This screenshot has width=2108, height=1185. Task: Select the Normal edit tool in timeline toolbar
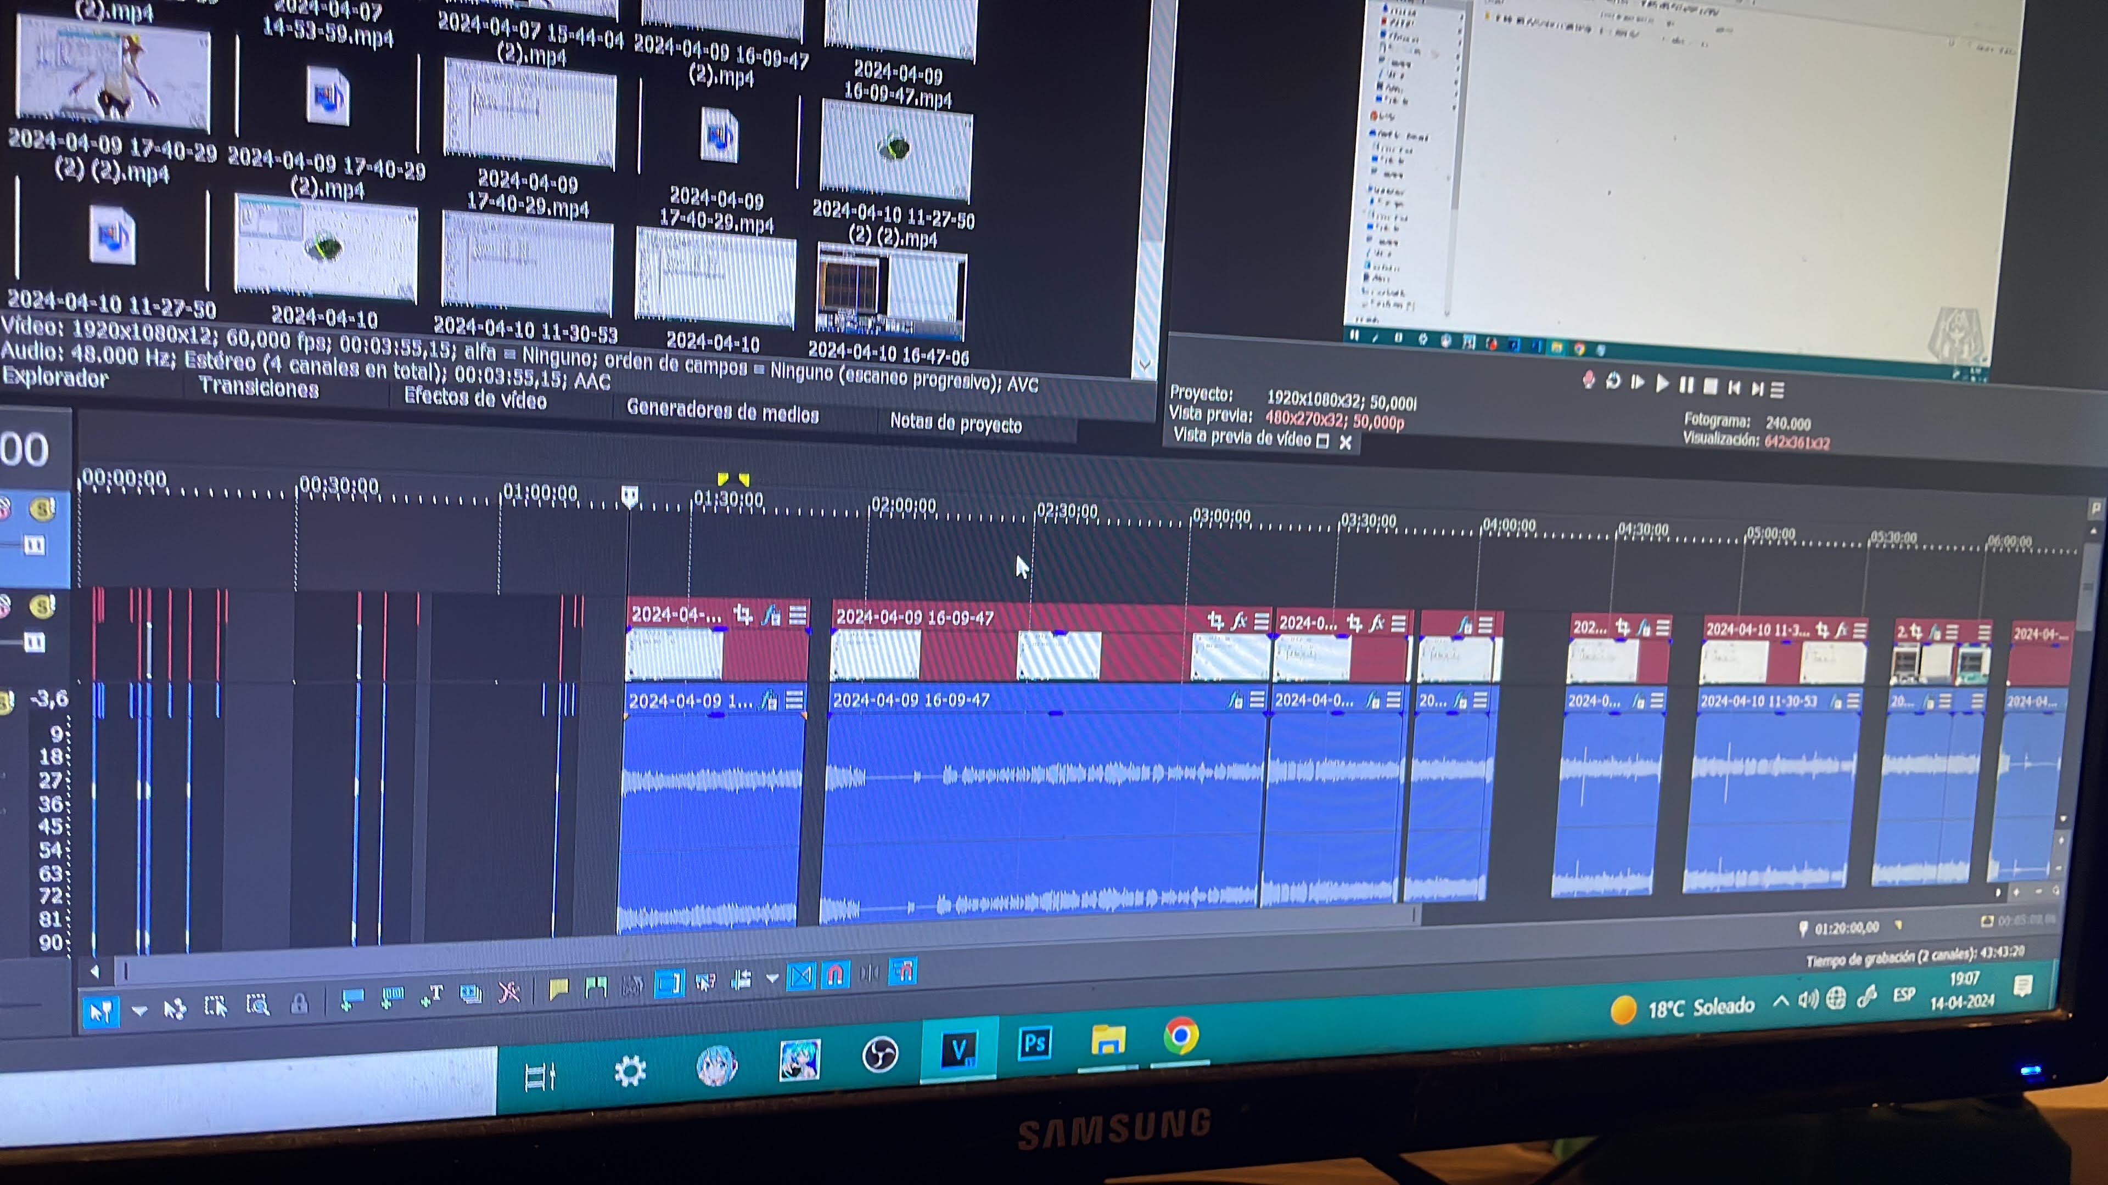(100, 1012)
